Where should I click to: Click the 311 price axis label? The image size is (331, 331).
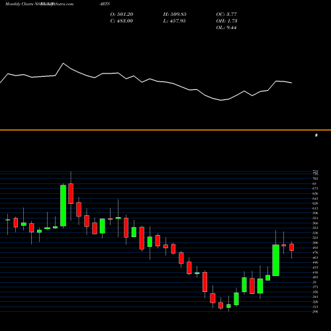tap(315, 307)
